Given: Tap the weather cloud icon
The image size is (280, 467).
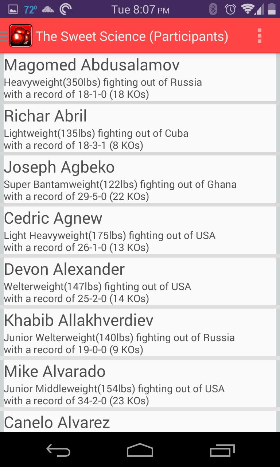Looking at the screenshot, I should (48, 9).
